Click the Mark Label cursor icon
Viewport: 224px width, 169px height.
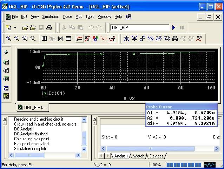199,39
